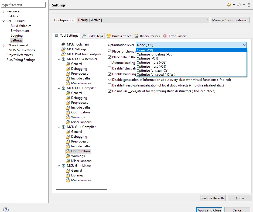
Task: Click the type filter text field
Action: tap(23, 5)
